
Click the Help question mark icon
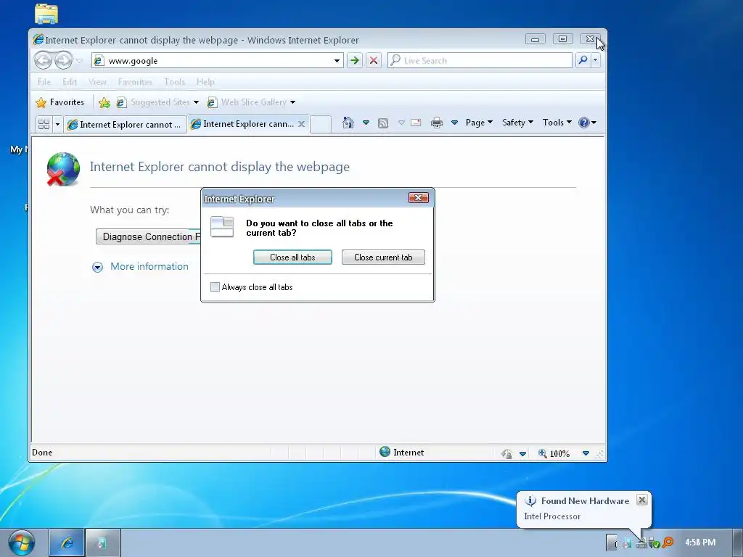click(x=584, y=123)
